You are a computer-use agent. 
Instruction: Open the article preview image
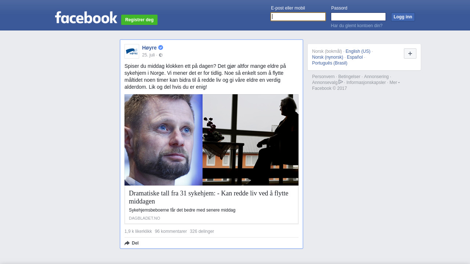pyautogui.click(x=211, y=140)
